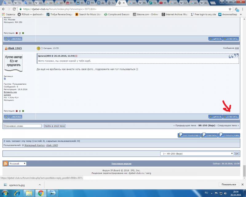Open the orange RSS feed icon
Screen dimensions: 246x197
point(6,163)
